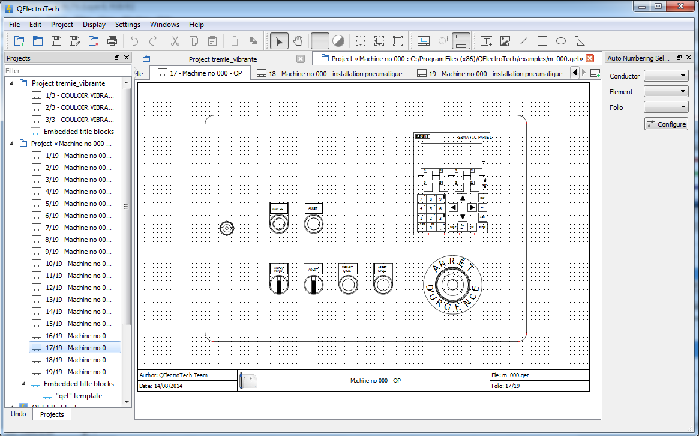Screen dimensions: 699x436
Task: Toggle the background color half-circle icon
Action: (x=338, y=41)
